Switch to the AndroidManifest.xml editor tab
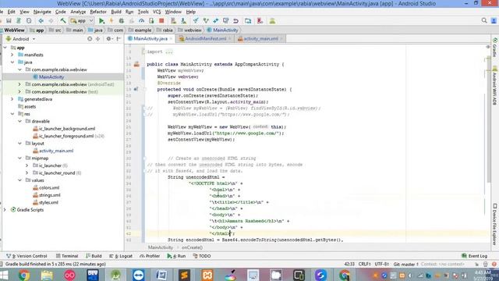 coord(205,39)
